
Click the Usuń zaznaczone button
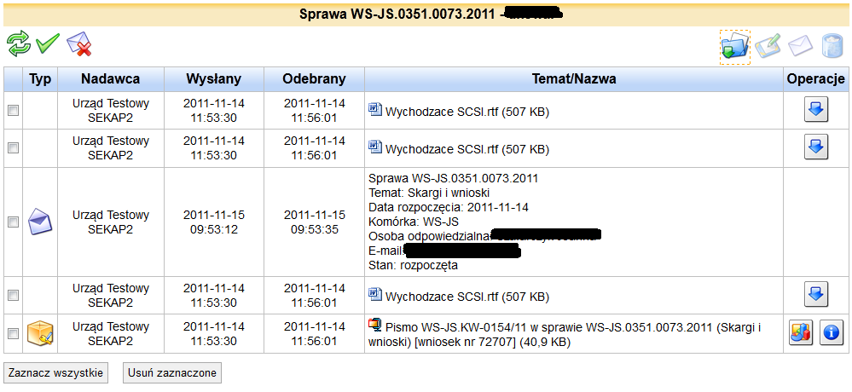[172, 373]
